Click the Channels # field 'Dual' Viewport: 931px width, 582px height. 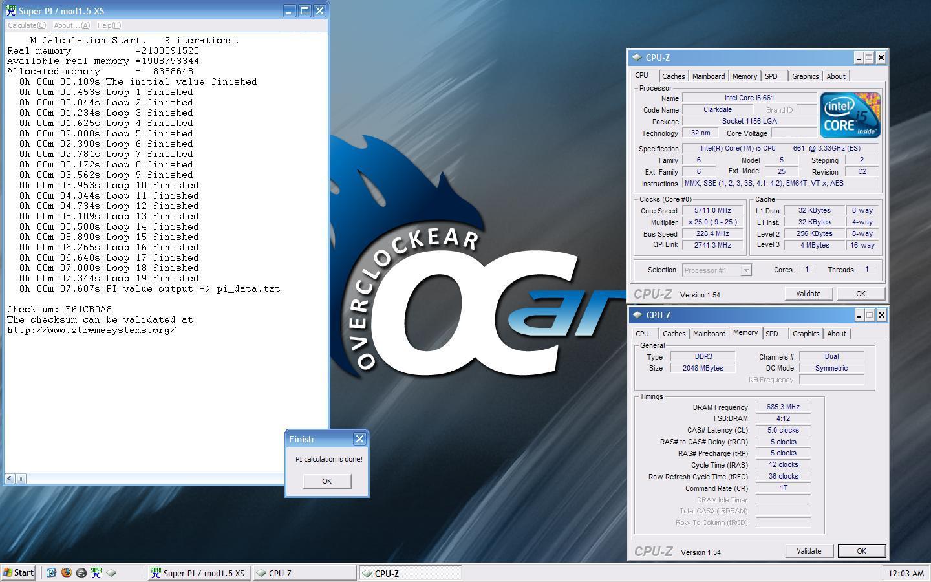click(x=831, y=357)
